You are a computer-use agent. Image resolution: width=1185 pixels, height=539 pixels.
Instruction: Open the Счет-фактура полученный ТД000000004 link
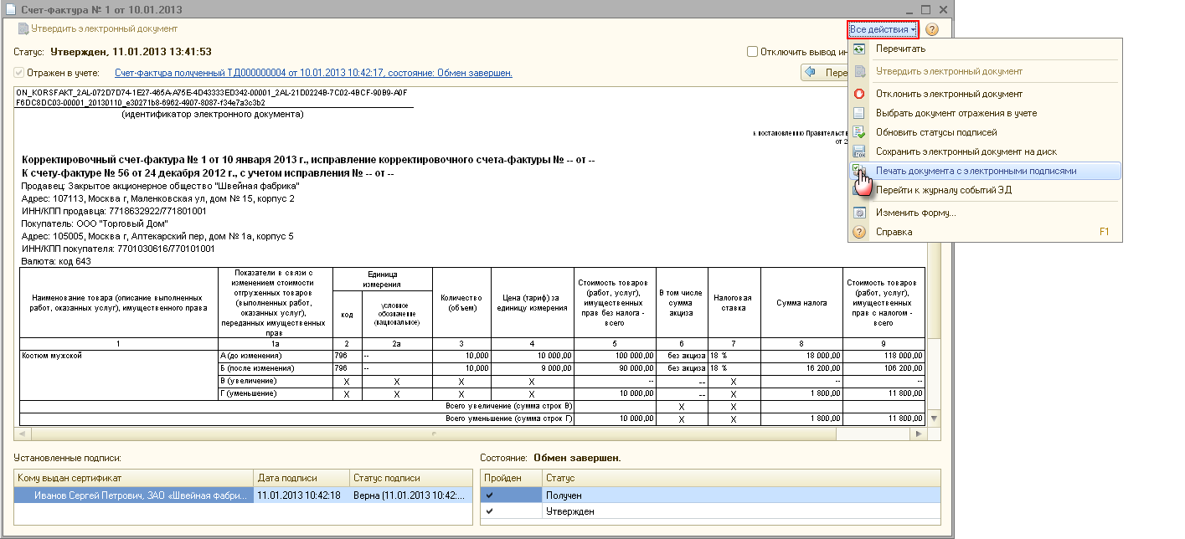313,74
